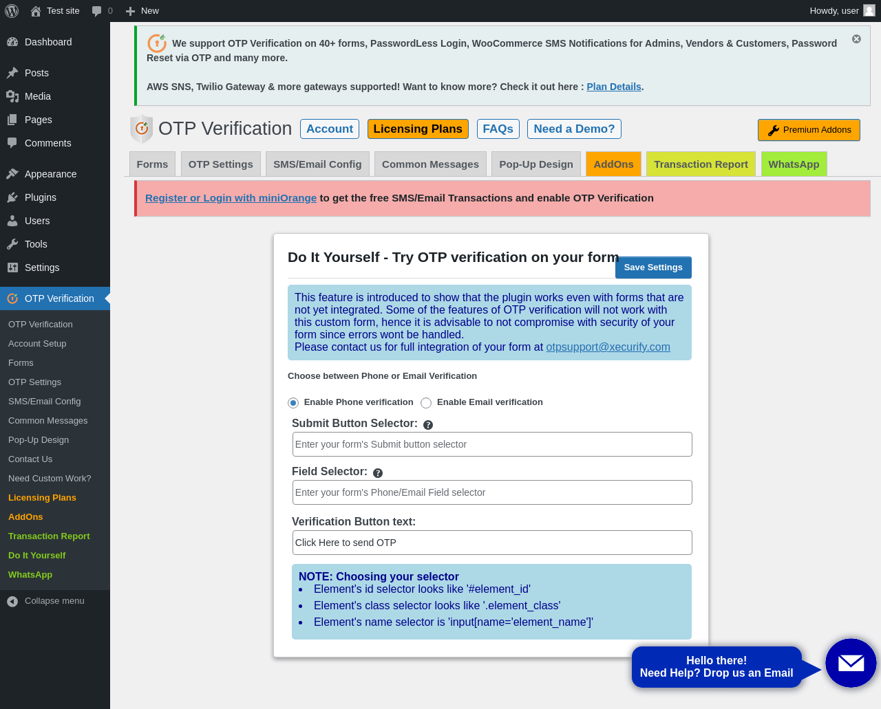Switch to the Forms tab

[152, 164]
